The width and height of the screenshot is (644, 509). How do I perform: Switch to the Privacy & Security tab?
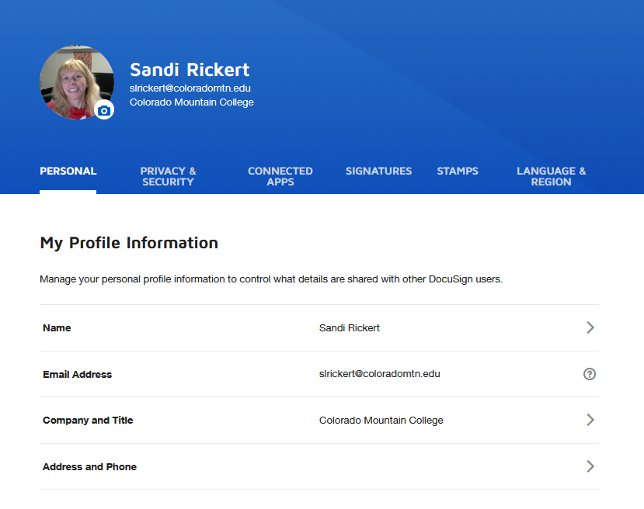coord(168,176)
